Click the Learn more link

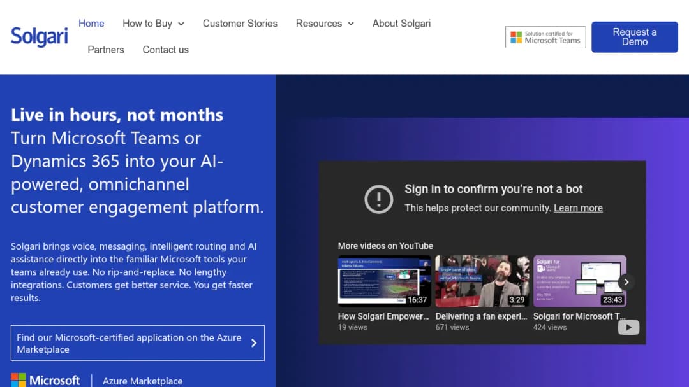578,208
